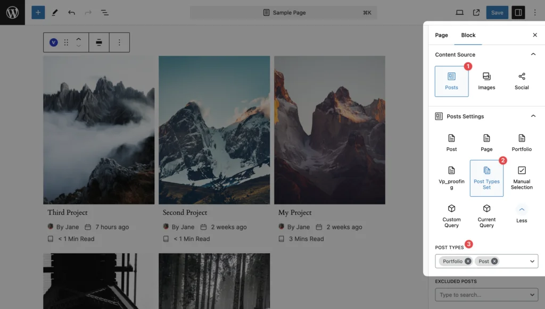The image size is (545, 309).
Task: Choose the Custom Query option
Action: click(451, 216)
